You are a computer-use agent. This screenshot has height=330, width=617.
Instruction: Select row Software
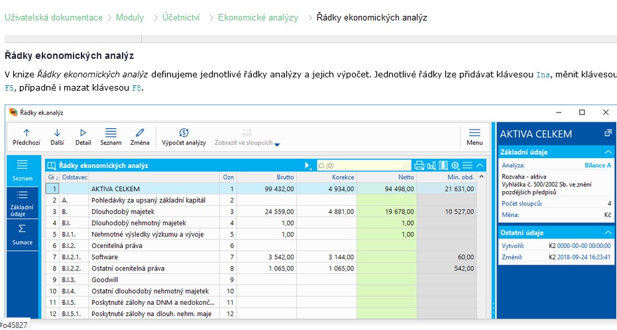tap(261, 257)
